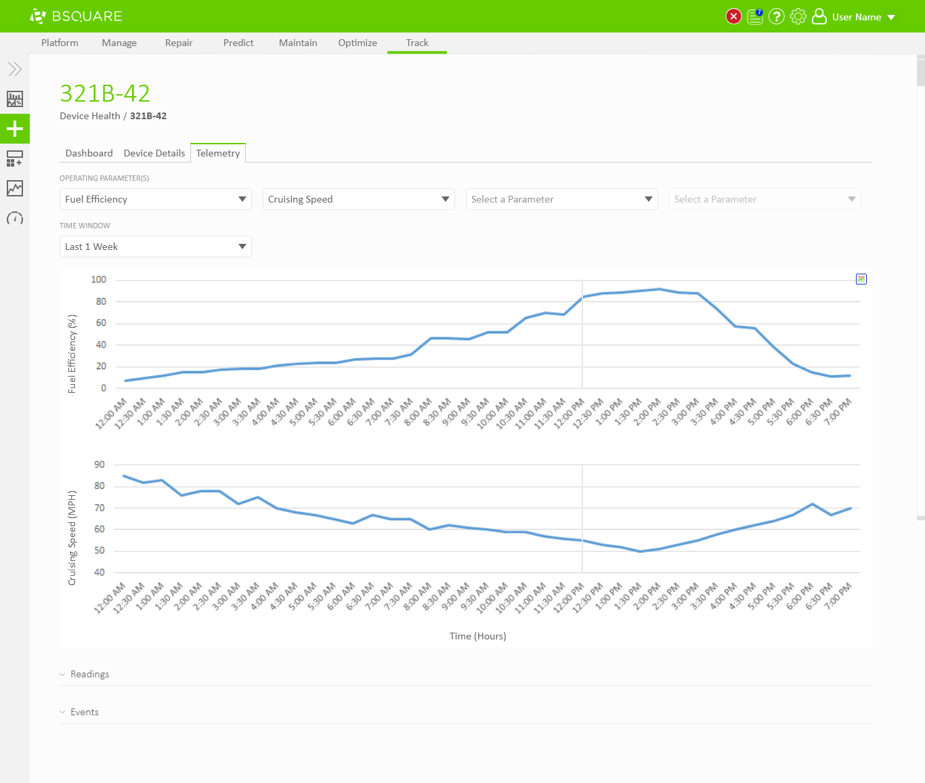Open the add widget grid sidebar icon

[15, 158]
